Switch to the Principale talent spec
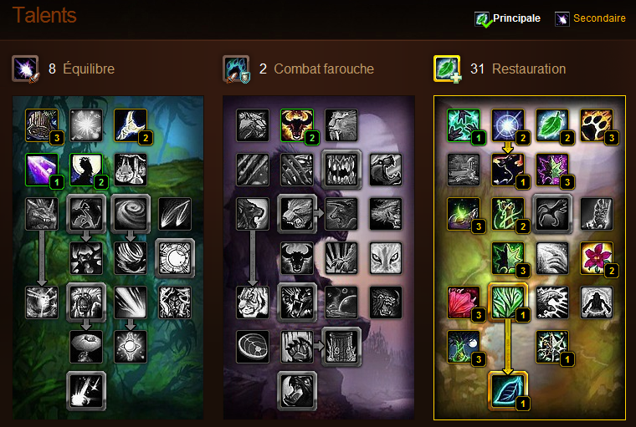Viewport: 636px width, 427px height. (508, 18)
